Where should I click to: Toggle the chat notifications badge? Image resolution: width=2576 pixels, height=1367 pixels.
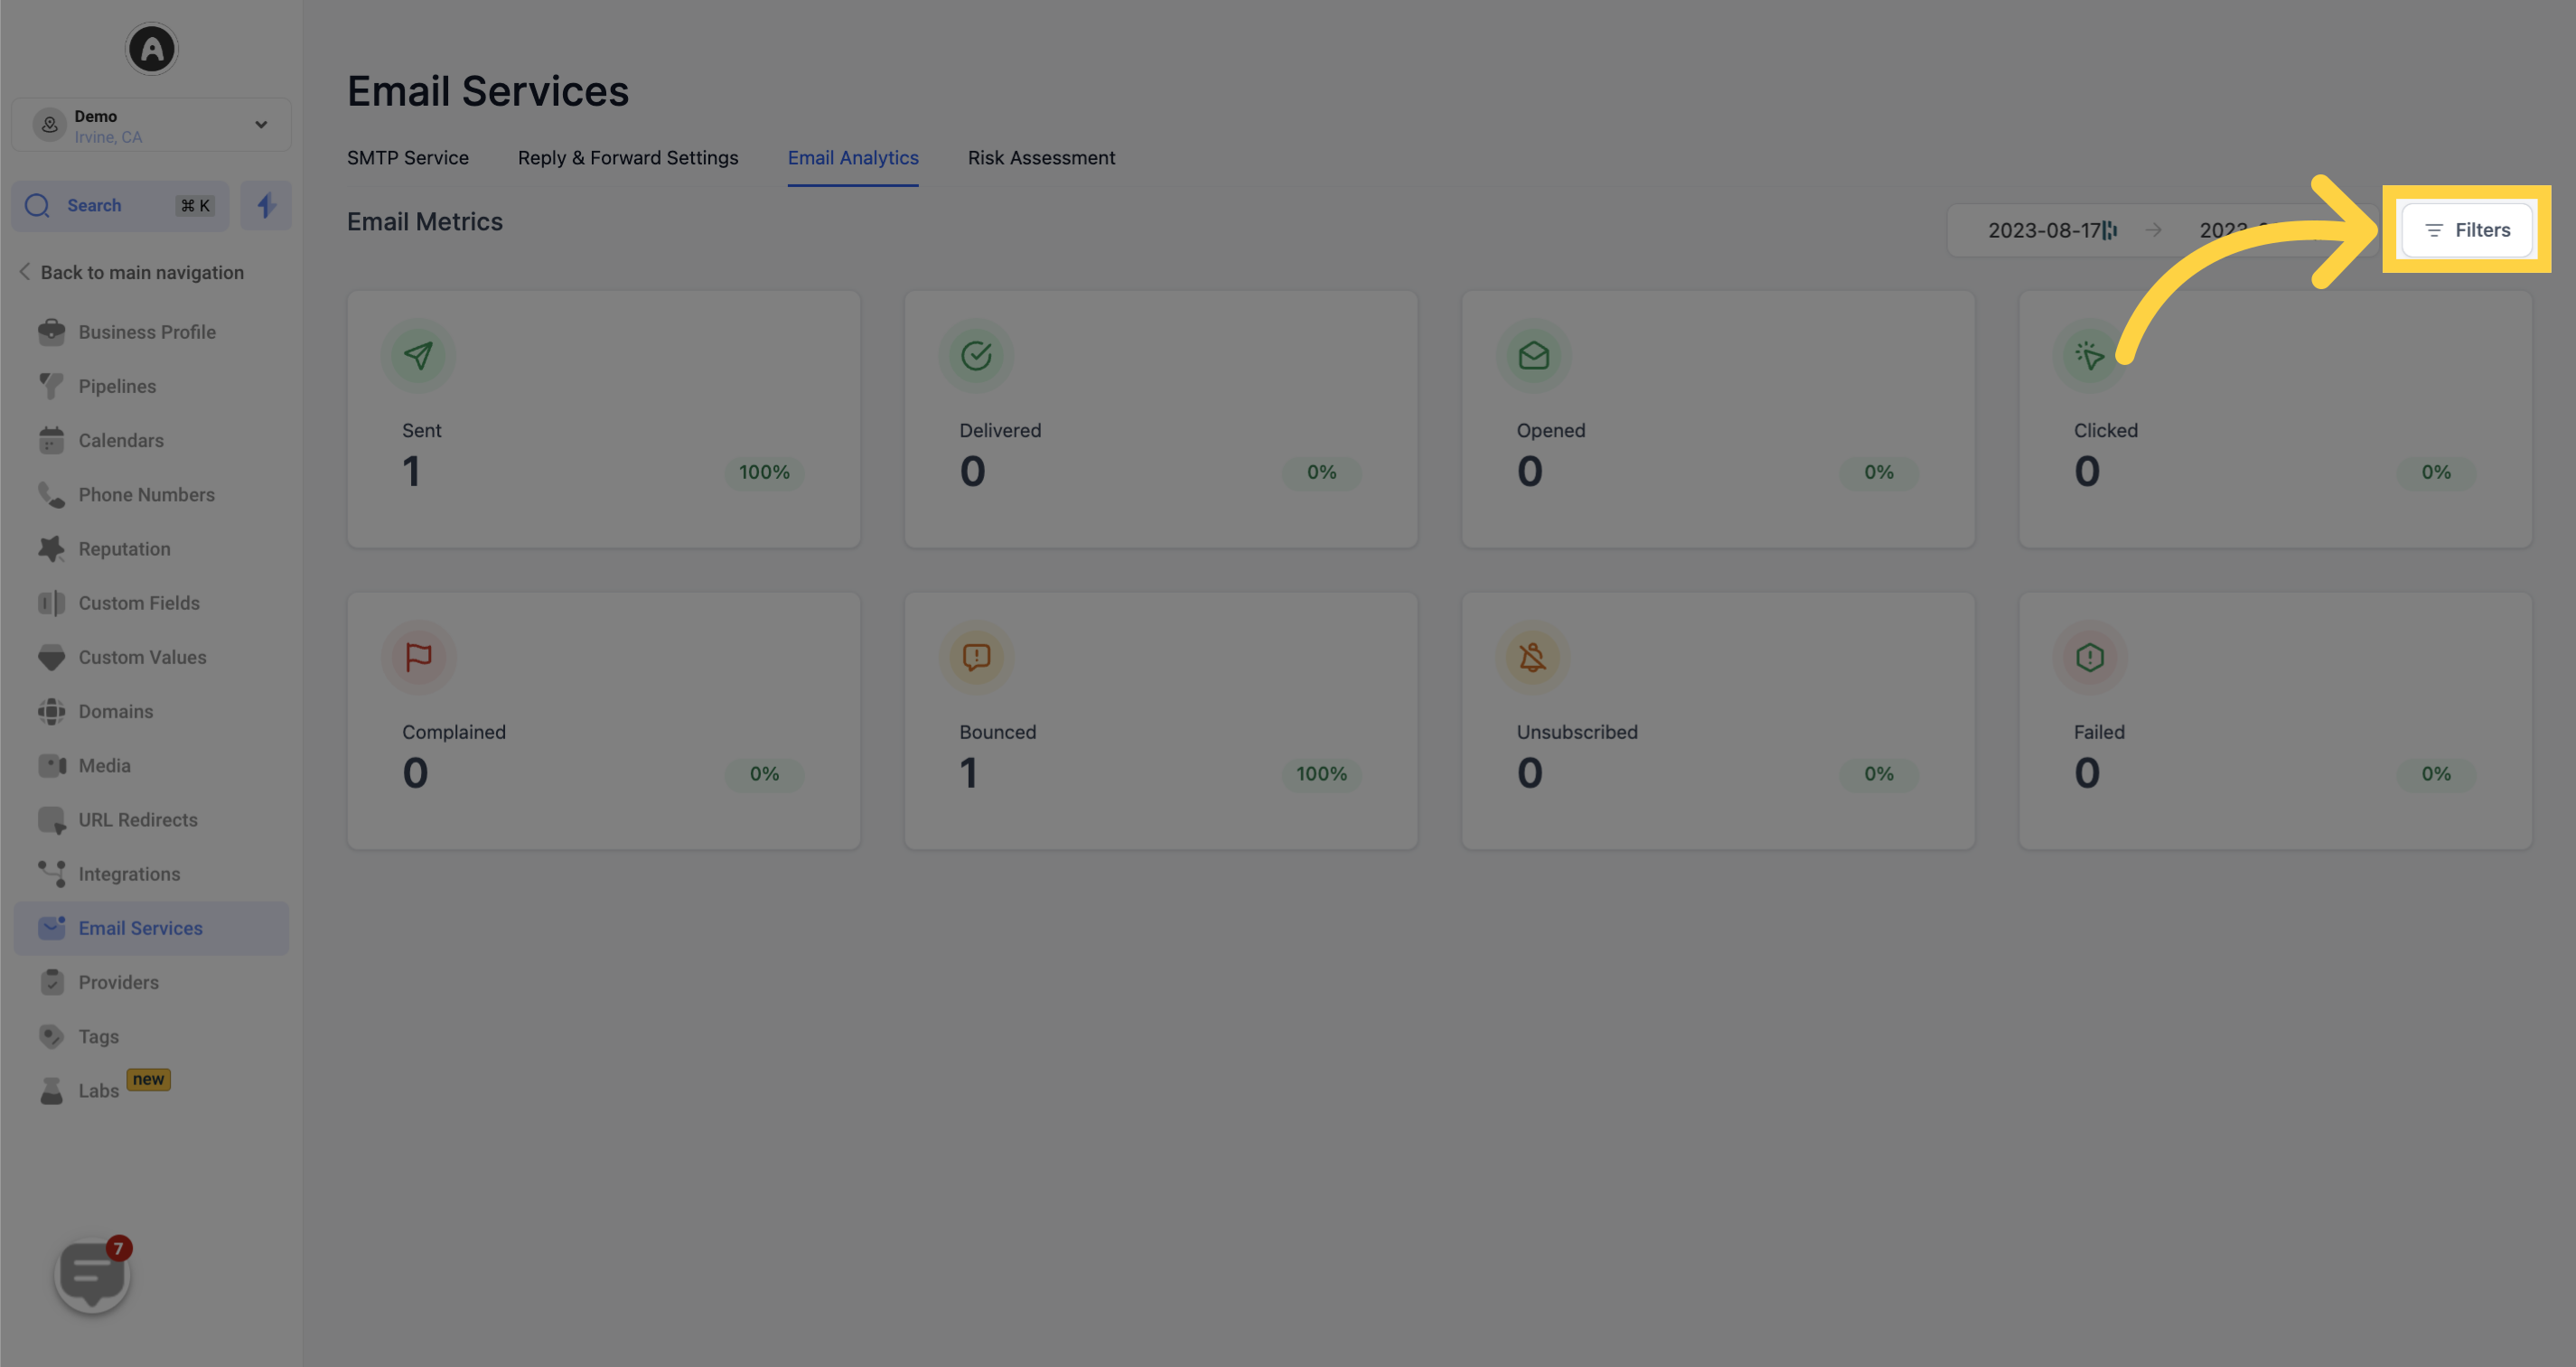[119, 1251]
